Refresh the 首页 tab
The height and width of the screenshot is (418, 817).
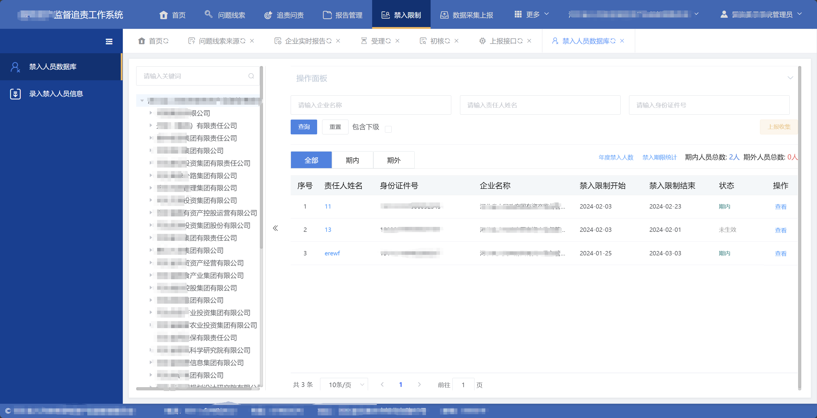[166, 41]
